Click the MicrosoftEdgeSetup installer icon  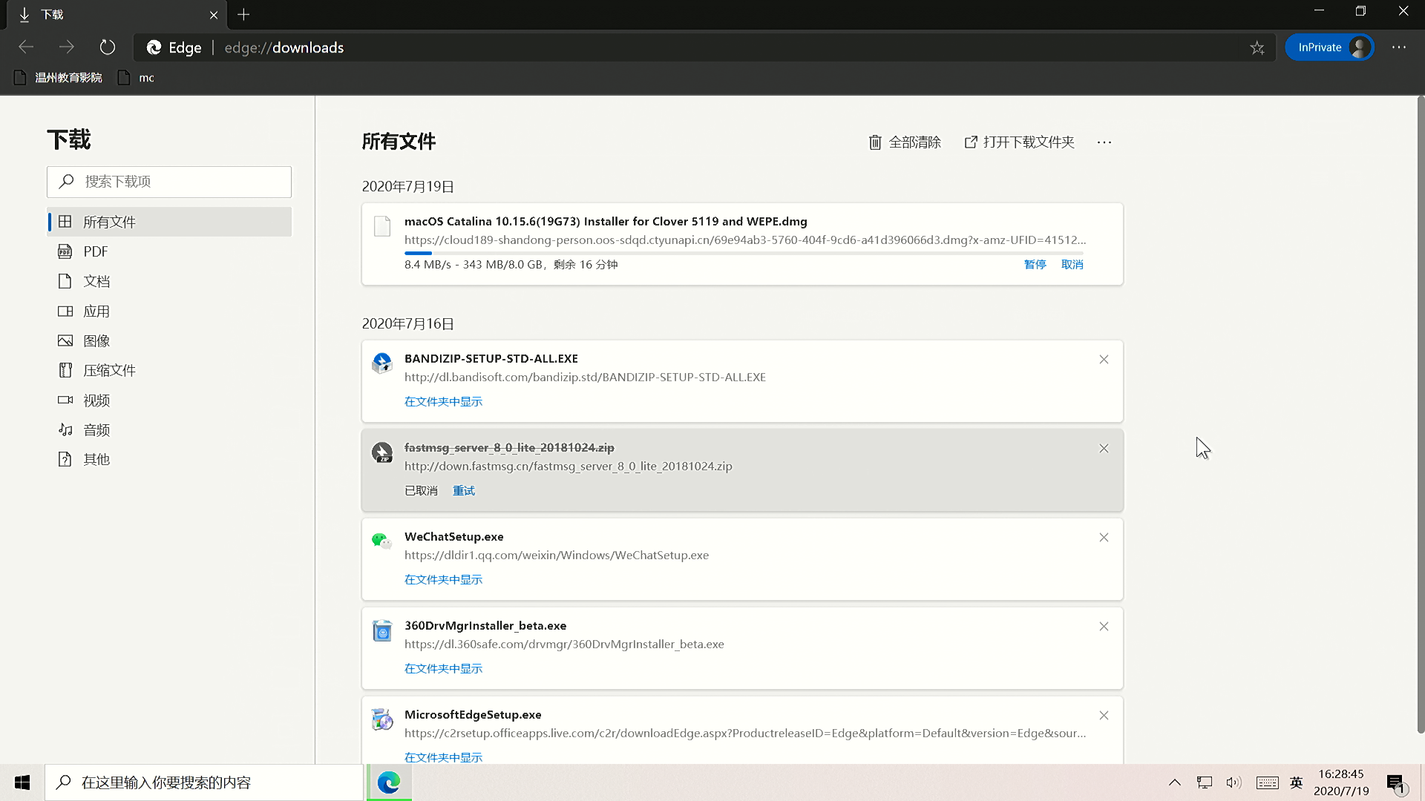[382, 719]
